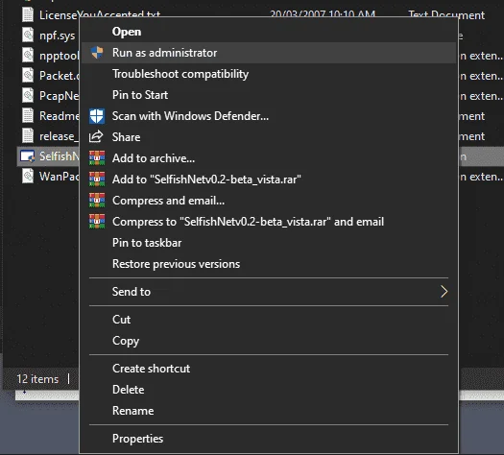Select the npf.sys file icon
Screen dimensions: 504x455
[x=28, y=35]
